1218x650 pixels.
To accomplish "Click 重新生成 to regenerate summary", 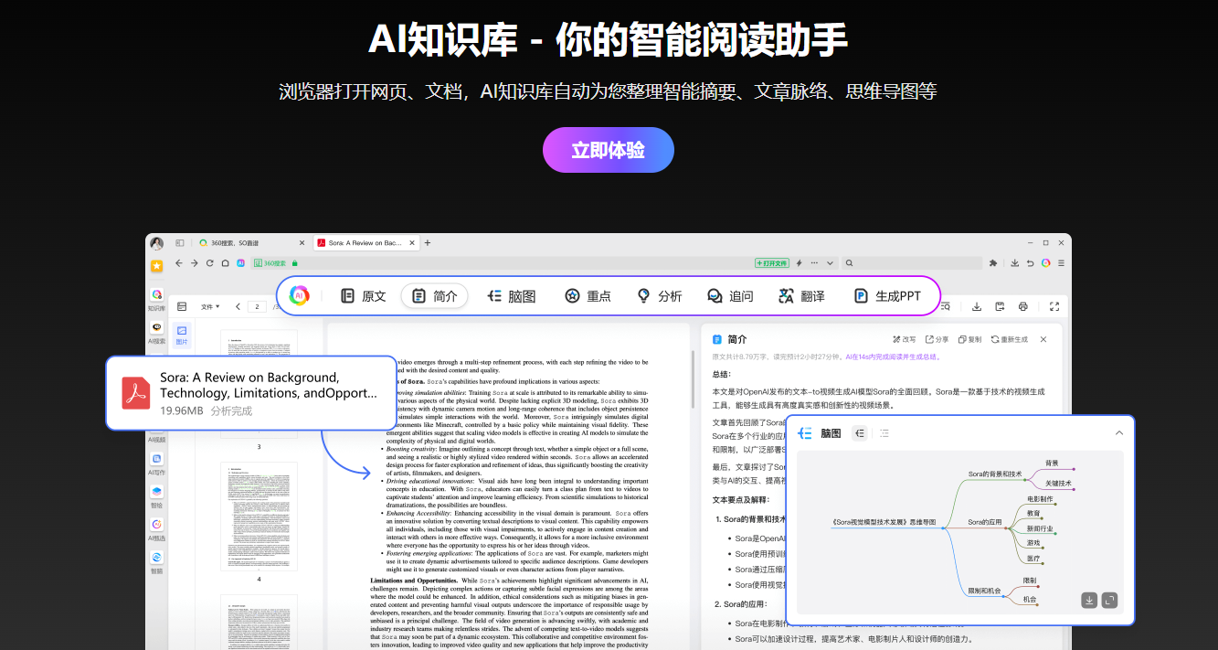I will (x=1010, y=339).
